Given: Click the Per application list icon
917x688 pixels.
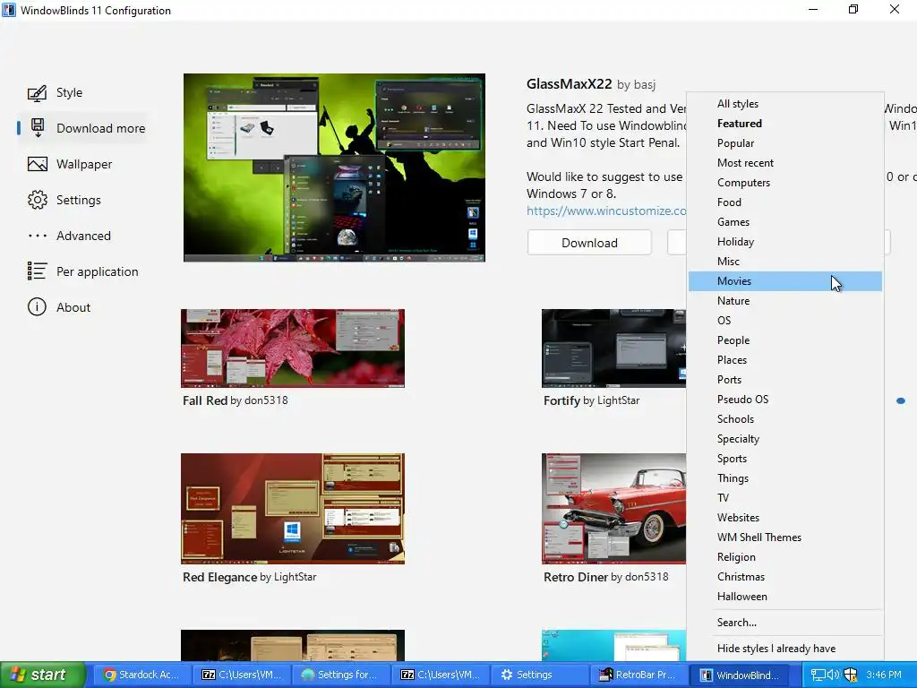Looking at the screenshot, I should (38, 271).
